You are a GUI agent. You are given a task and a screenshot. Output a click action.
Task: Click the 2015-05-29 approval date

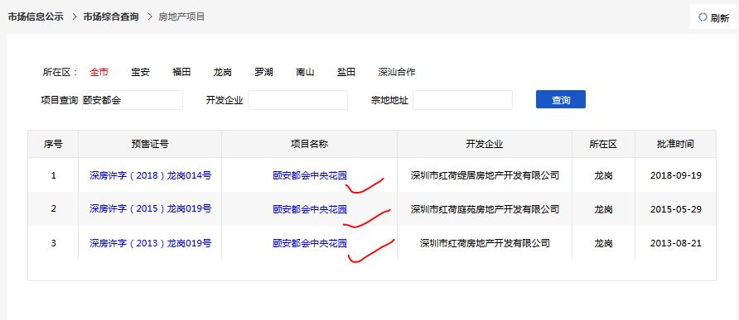point(676,209)
